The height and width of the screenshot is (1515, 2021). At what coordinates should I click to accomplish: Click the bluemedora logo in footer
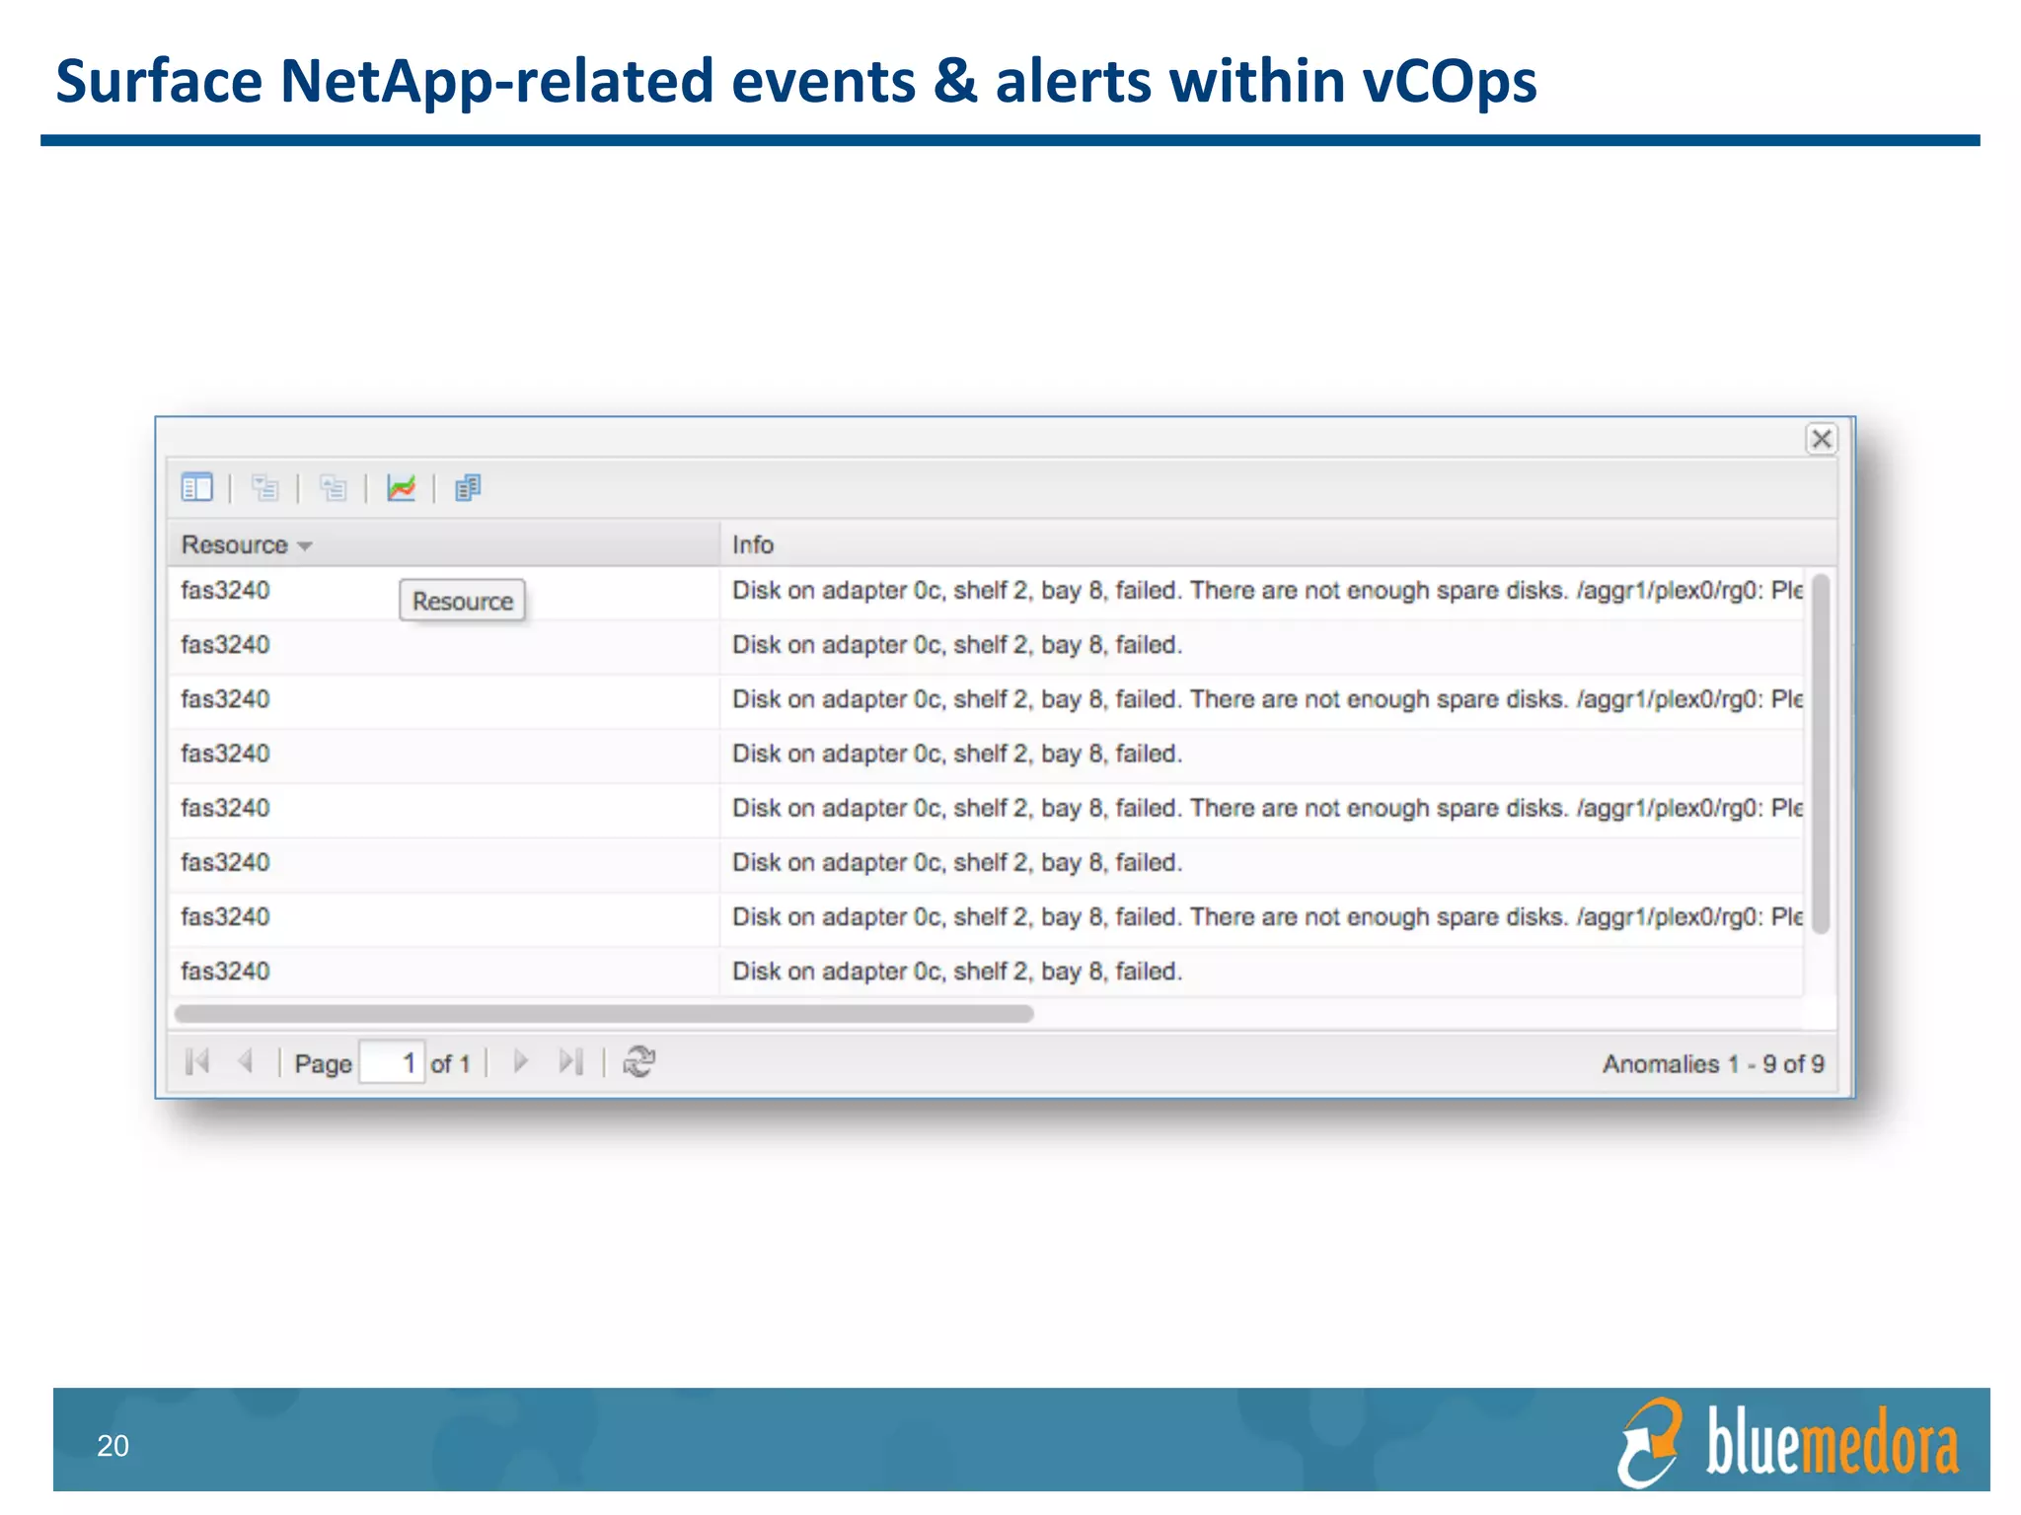(x=1788, y=1442)
